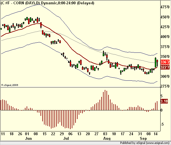Click the date label 18 on time axis

pos(12,134)
